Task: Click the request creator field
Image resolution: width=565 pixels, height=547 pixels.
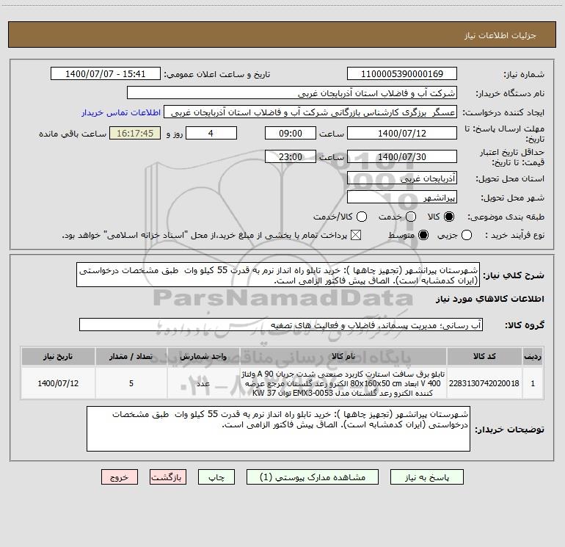Action: pyautogui.click(x=310, y=112)
